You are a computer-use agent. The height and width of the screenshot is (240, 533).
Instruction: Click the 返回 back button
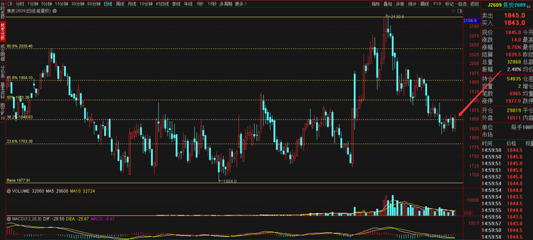(474, 4)
